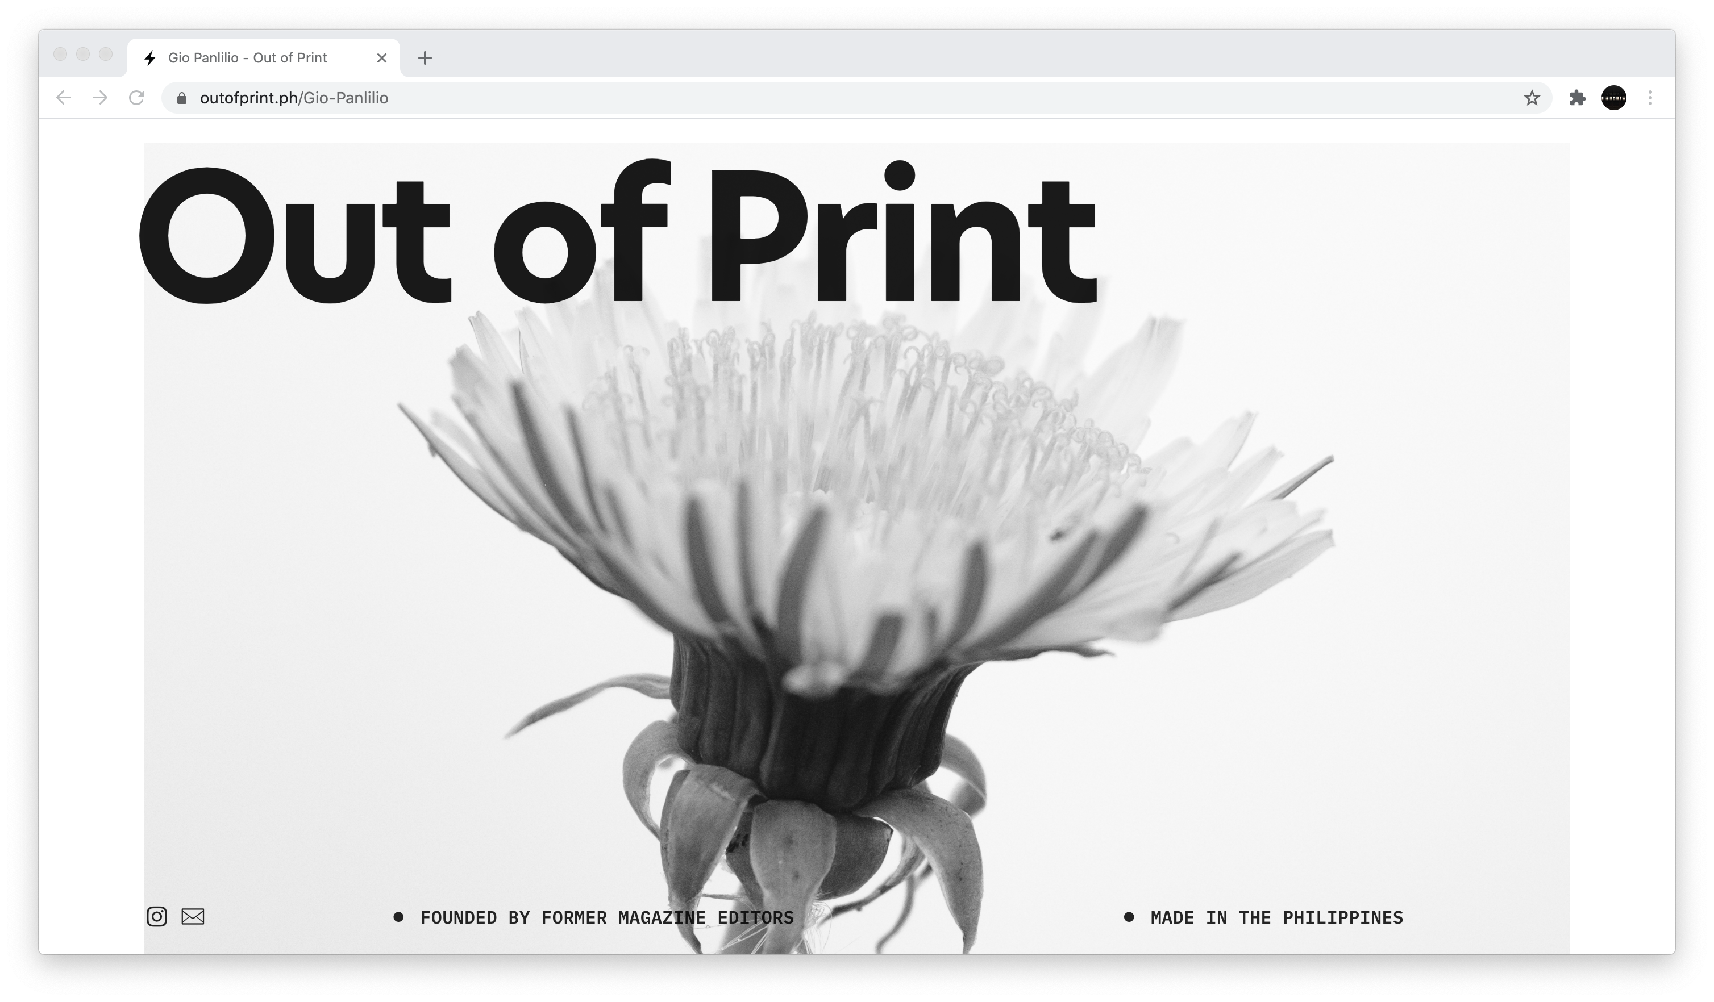The height and width of the screenshot is (1002, 1714).
Task: Click the bullet before Made in the Philippines
Action: coord(1129,917)
